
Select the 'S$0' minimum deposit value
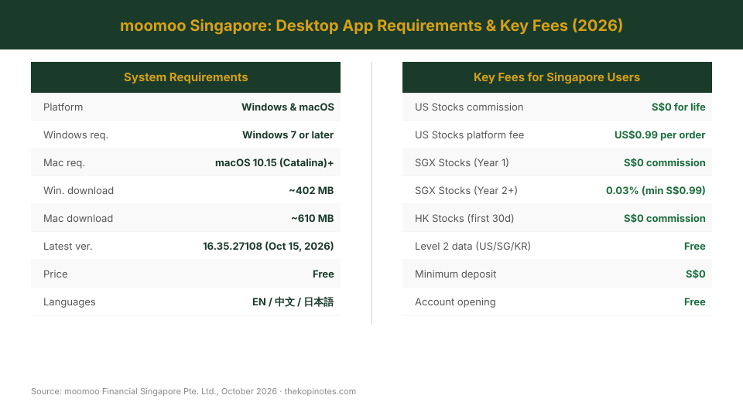[x=696, y=274]
